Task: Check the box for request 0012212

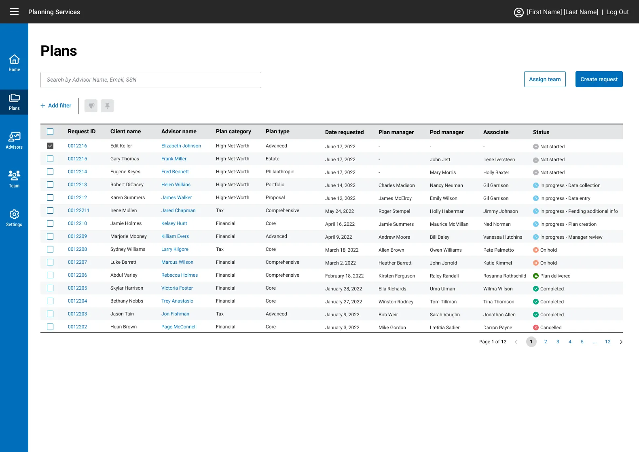Action: pyautogui.click(x=50, y=198)
